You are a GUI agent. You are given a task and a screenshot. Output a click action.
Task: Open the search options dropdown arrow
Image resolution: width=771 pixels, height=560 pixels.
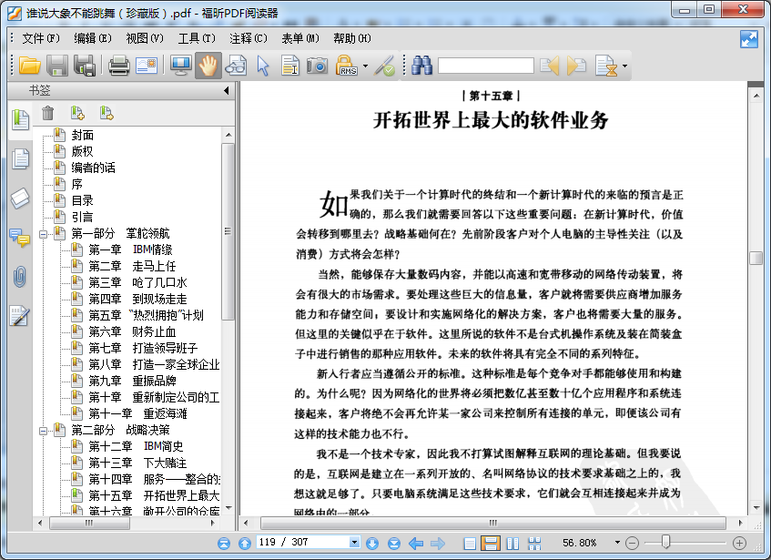coord(624,66)
